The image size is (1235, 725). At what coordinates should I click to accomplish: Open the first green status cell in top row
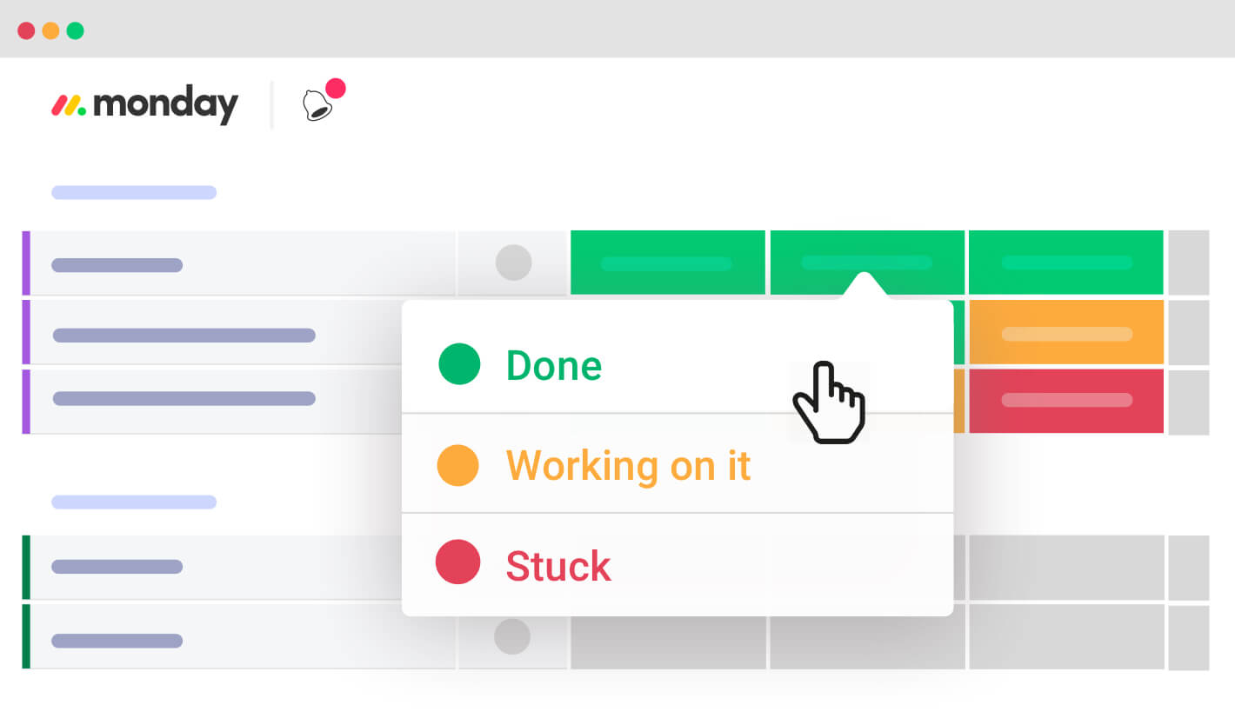(x=667, y=263)
